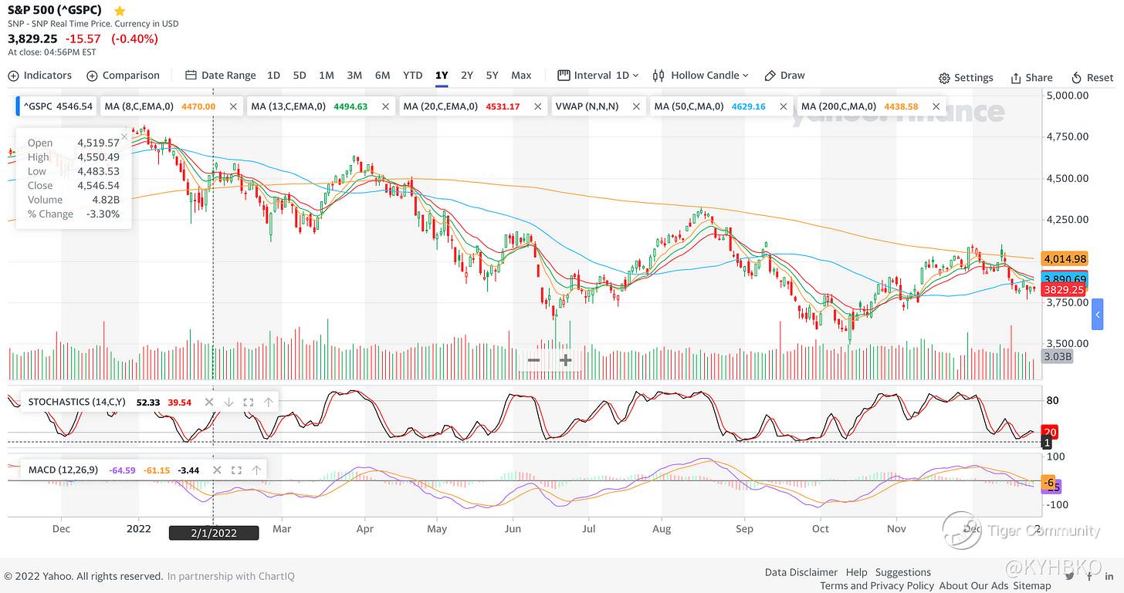Open the Hollow Candle chart type dropdown

click(701, 76)
